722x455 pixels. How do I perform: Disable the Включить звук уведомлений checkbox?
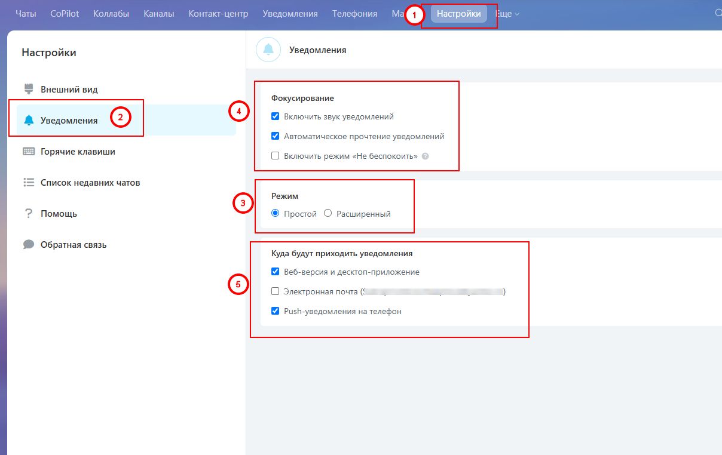[276, 117]
